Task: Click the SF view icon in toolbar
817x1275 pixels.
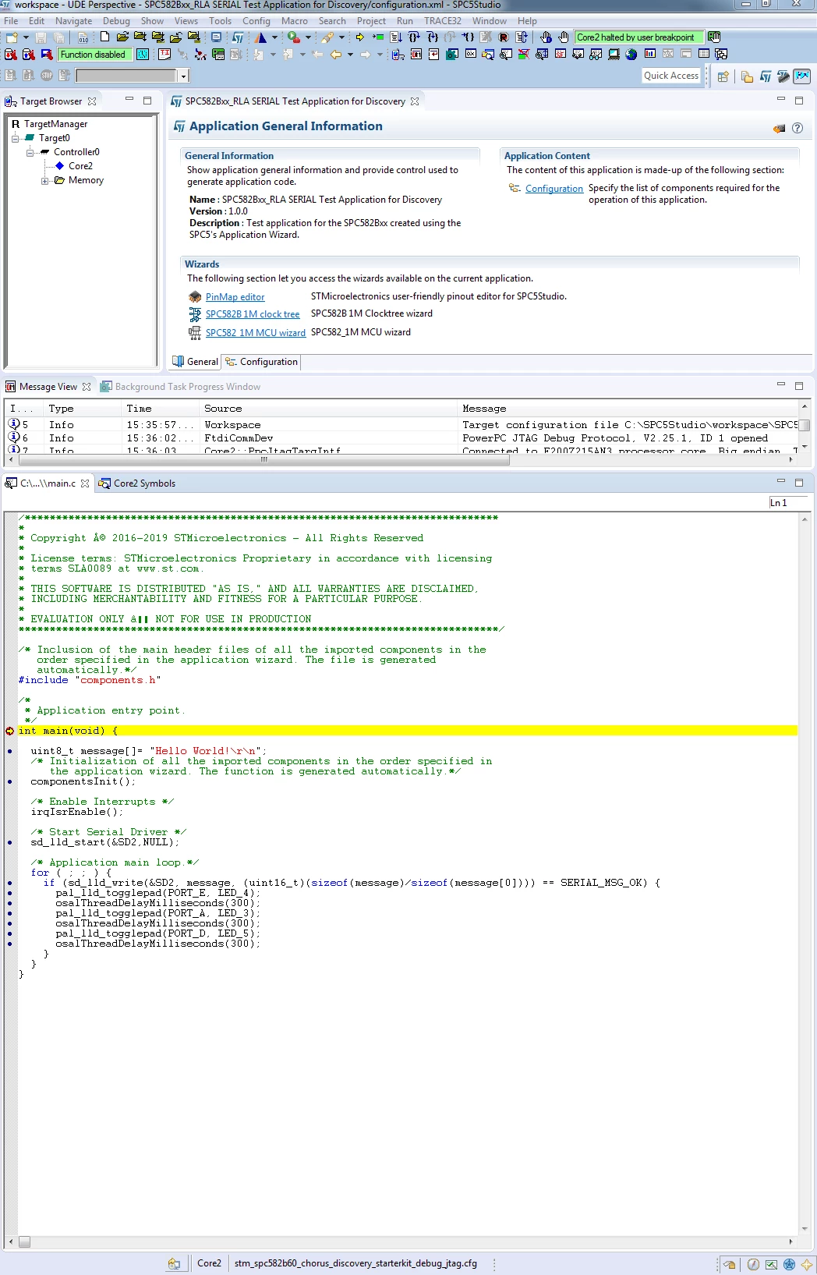Action: tap(560, 54)
